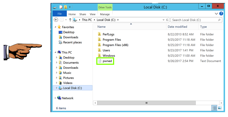Collapse the This PC tree node
Screen dimensions: 228x117
click(55, 52)
